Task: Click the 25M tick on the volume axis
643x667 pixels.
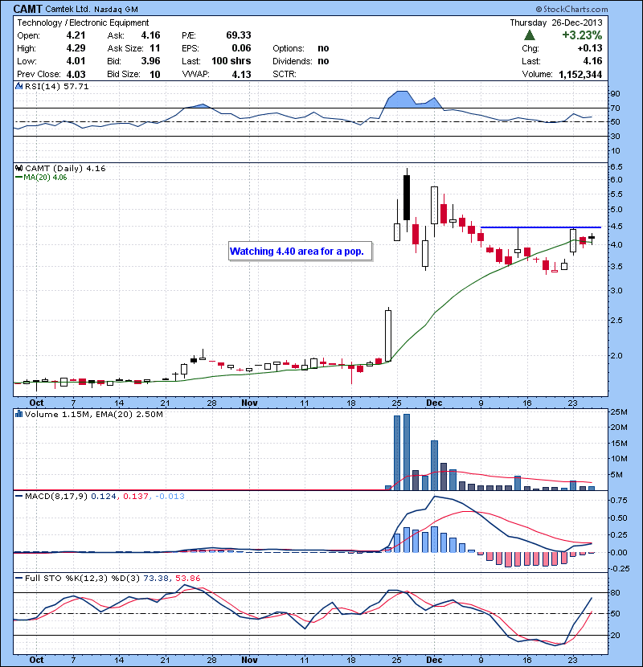Action: [x=619, y=411]
